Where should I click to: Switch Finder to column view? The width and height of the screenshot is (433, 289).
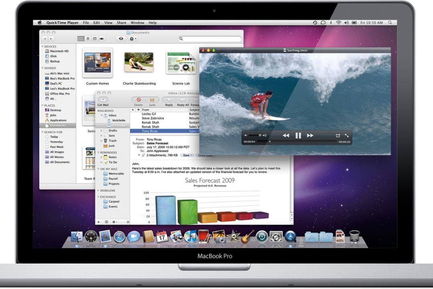point(95,39)
